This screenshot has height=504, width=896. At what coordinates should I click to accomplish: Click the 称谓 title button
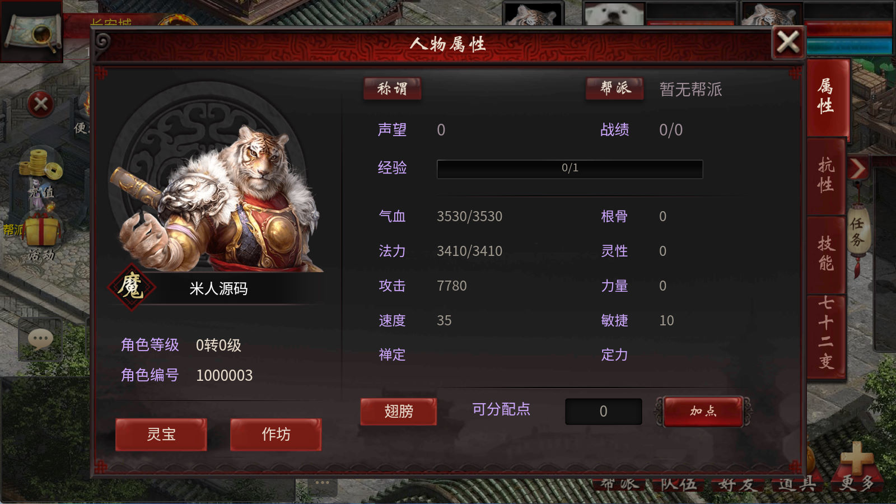(x=392, y=88)
